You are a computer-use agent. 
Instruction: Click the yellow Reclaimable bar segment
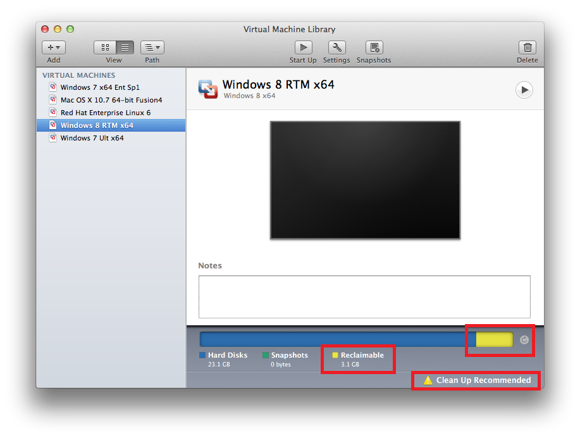tap(495, 339)
